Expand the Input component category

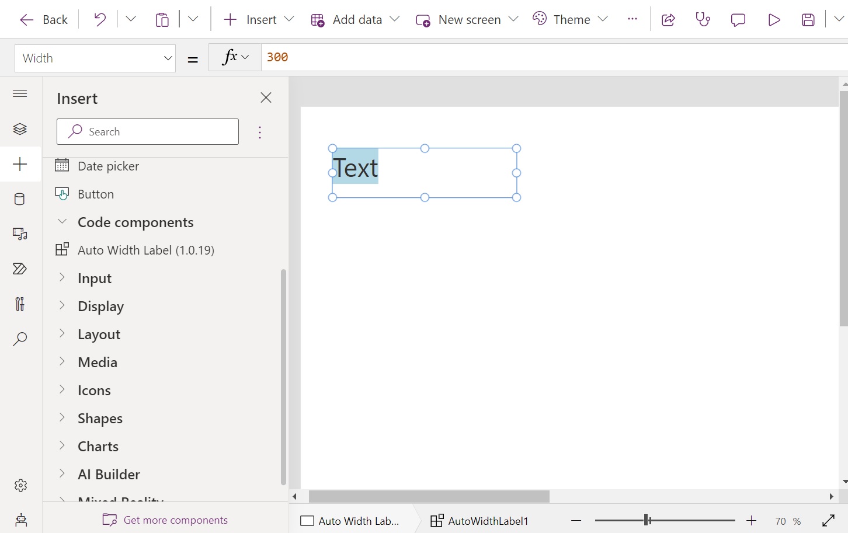point(95,278)
